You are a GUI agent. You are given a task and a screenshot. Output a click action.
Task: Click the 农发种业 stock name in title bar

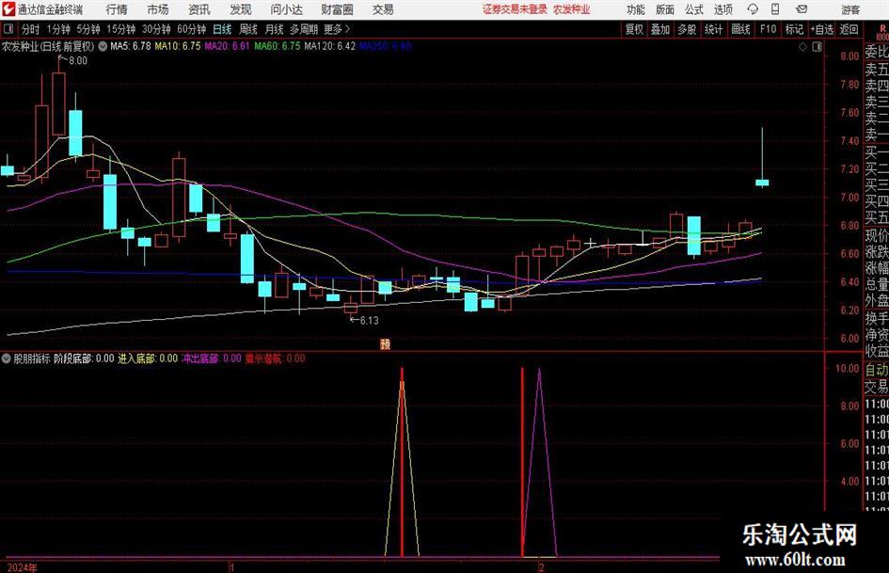pyautogui.click(x=572, y=9)
